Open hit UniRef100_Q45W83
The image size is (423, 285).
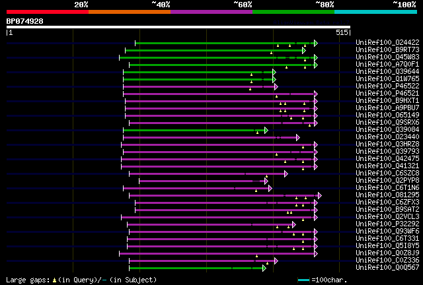coord(387,57)
